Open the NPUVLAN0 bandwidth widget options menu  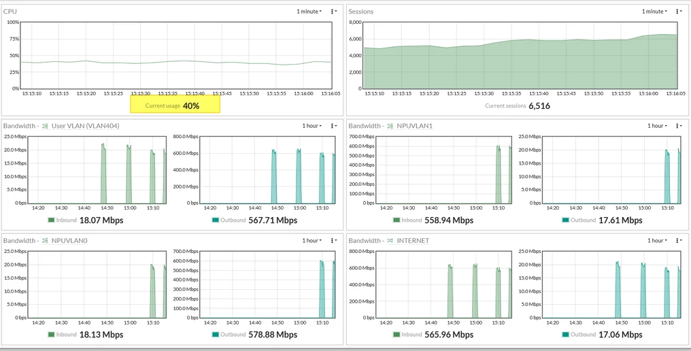333,240
